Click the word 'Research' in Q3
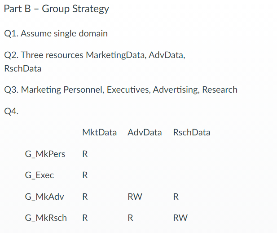The width and height of the screenshot is (277, 233). click(220, 90)
